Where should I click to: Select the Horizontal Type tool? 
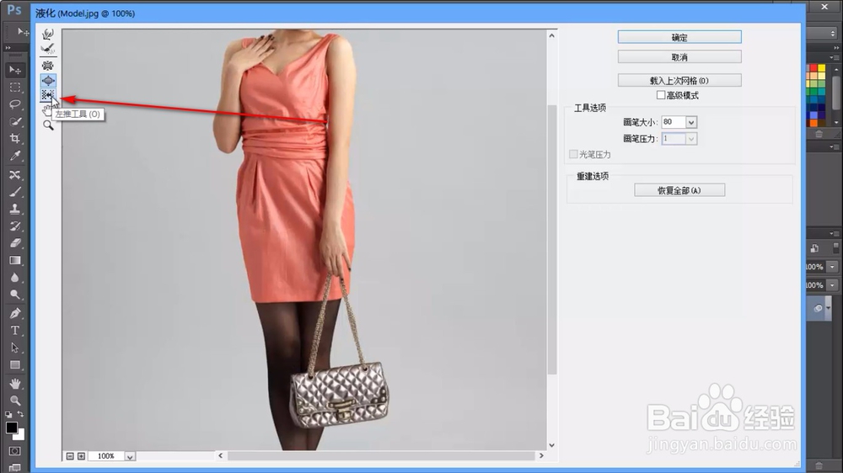tap(15, 330)
